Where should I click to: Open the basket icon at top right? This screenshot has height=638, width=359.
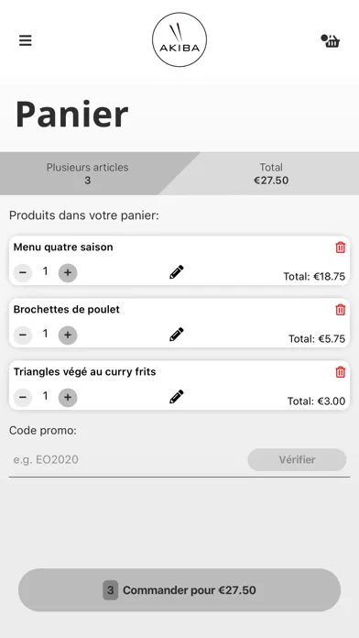pos(330,40)
